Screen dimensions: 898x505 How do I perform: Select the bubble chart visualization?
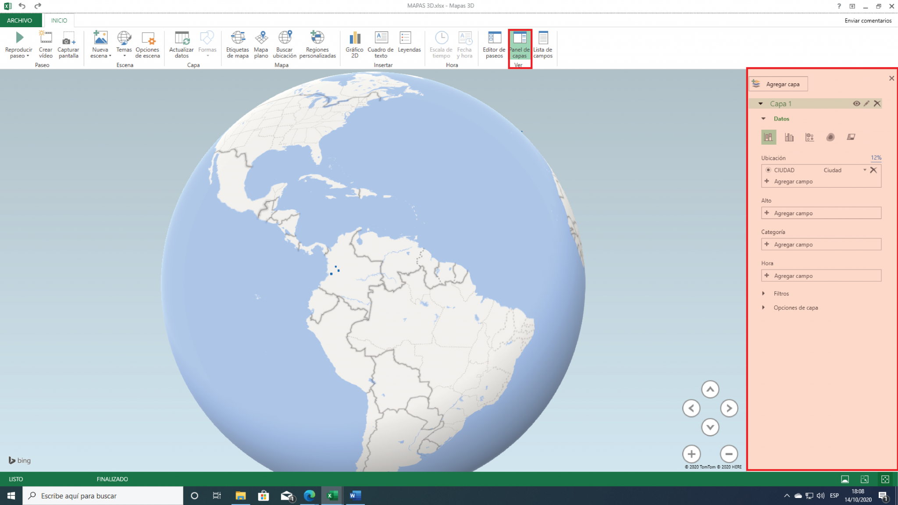point(810,137)
